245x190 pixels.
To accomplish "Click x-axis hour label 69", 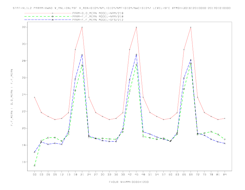I will 191,174.
